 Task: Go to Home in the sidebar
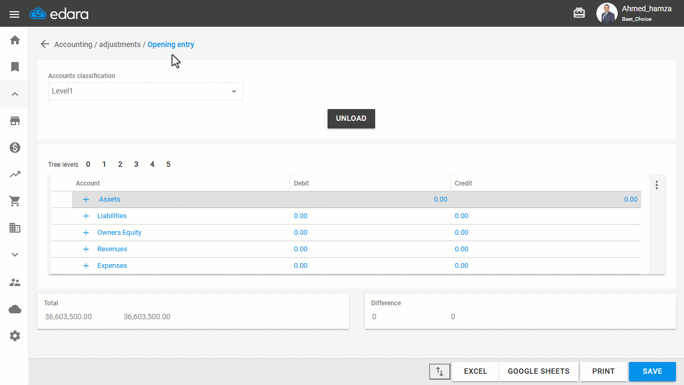pyautogui.click(x=15, y=40)
